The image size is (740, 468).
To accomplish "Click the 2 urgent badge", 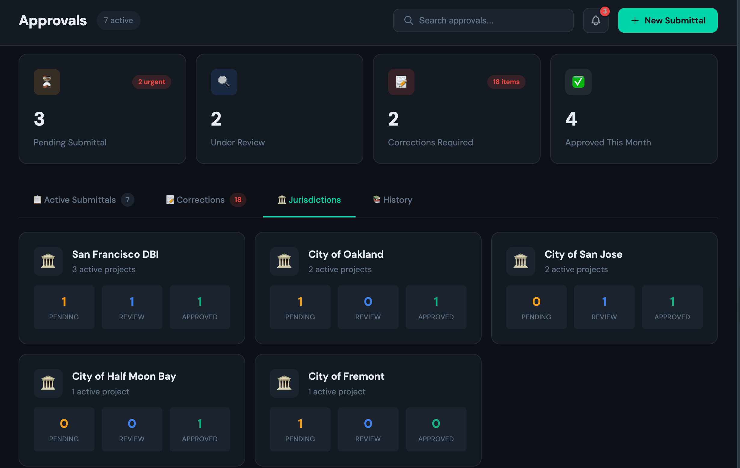I will [x=152, y=82].
